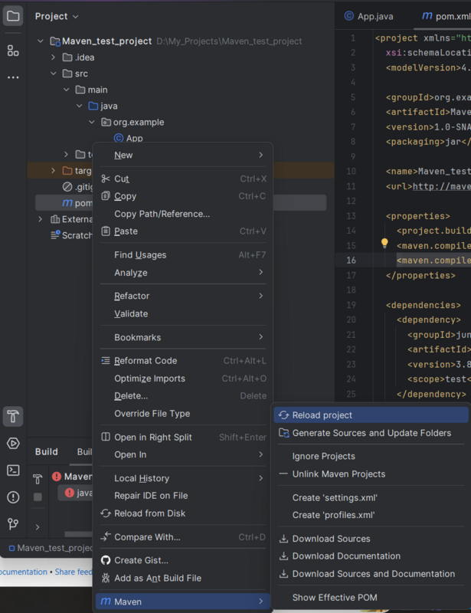Viewport: 471px width, 613px height.
Task: Collapse the java folder
Action: pos(79,106)
